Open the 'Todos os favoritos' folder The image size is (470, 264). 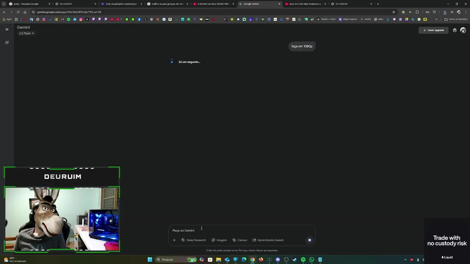click(x=456, y=19)
